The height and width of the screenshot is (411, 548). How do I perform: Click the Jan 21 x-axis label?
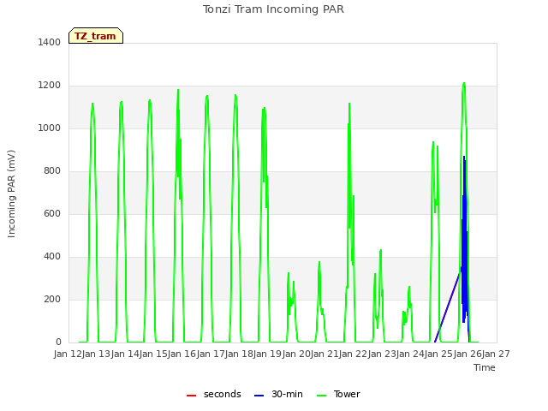point(325,354)
